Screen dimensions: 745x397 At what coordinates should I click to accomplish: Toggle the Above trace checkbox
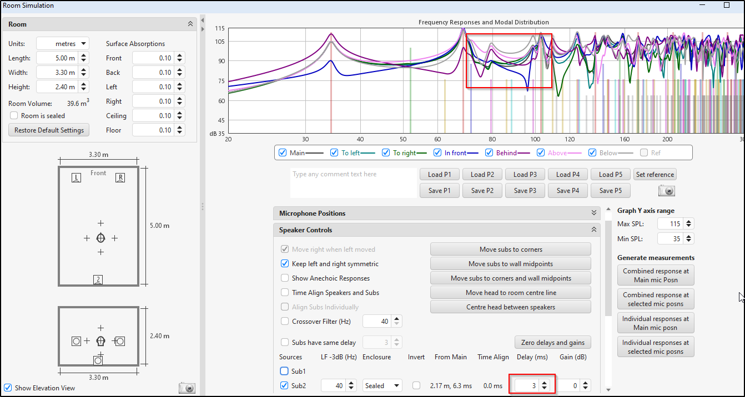(541, 152)
